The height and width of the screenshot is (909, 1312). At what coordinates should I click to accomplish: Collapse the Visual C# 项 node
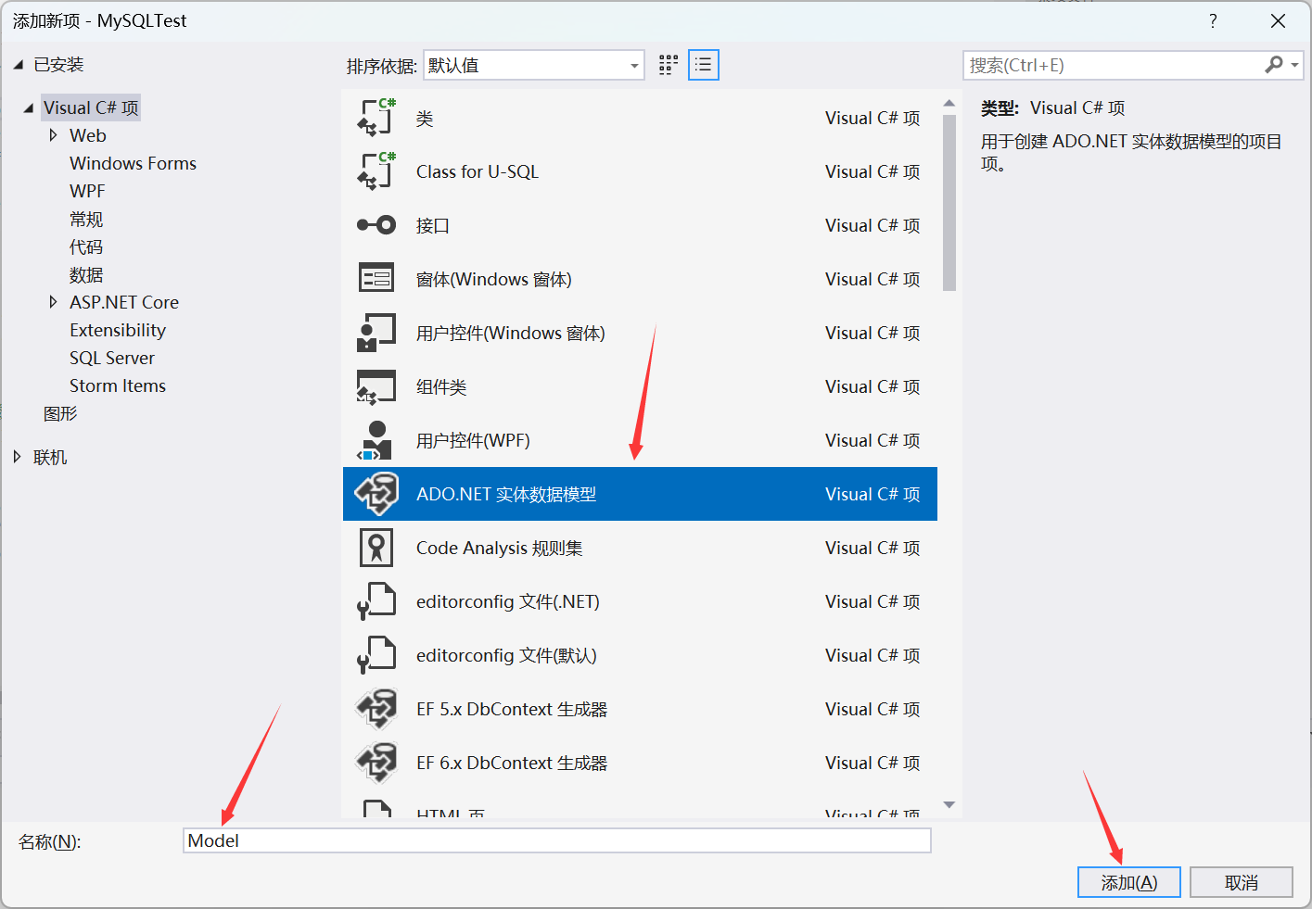pyautogui.click(x=30, y=107)
